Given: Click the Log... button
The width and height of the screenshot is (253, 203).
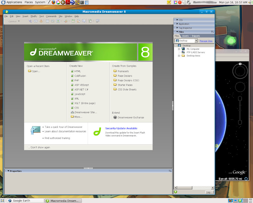Looking at the screenshot, I should coord(209,192).
